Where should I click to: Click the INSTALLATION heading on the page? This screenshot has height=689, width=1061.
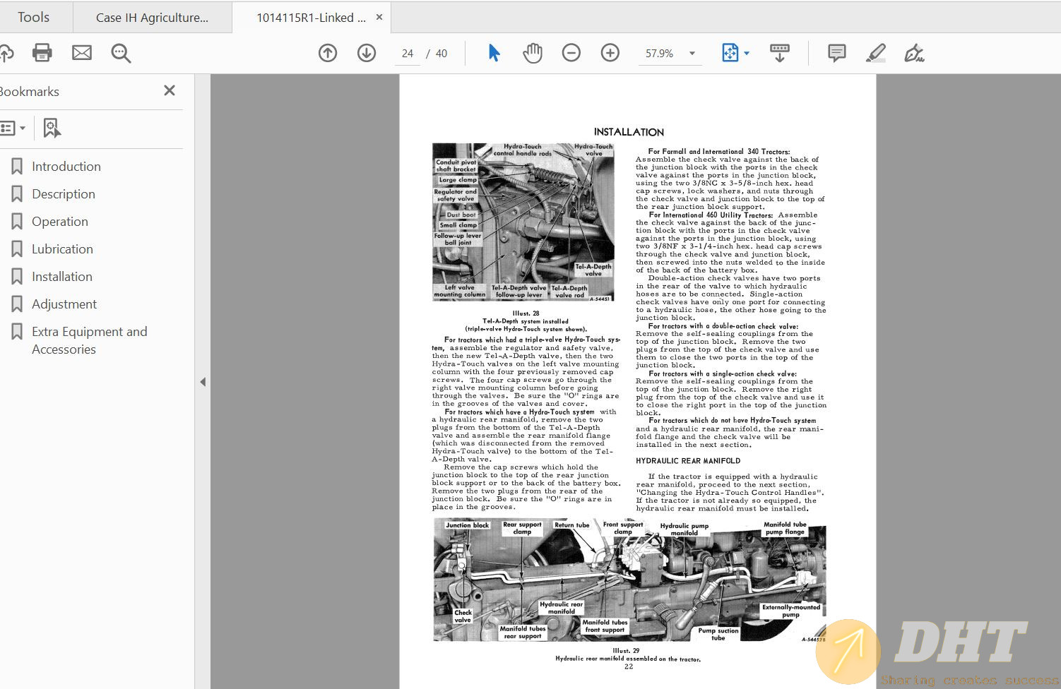(x=629, y=132)
